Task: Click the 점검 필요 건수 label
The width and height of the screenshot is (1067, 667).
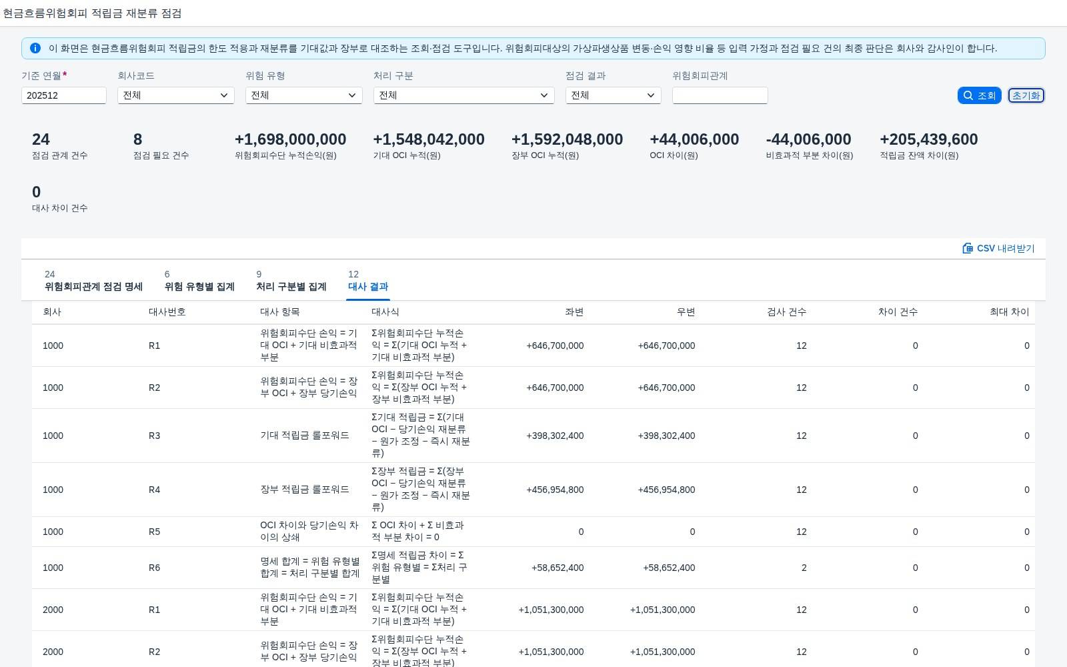Action: click(161, 155)
